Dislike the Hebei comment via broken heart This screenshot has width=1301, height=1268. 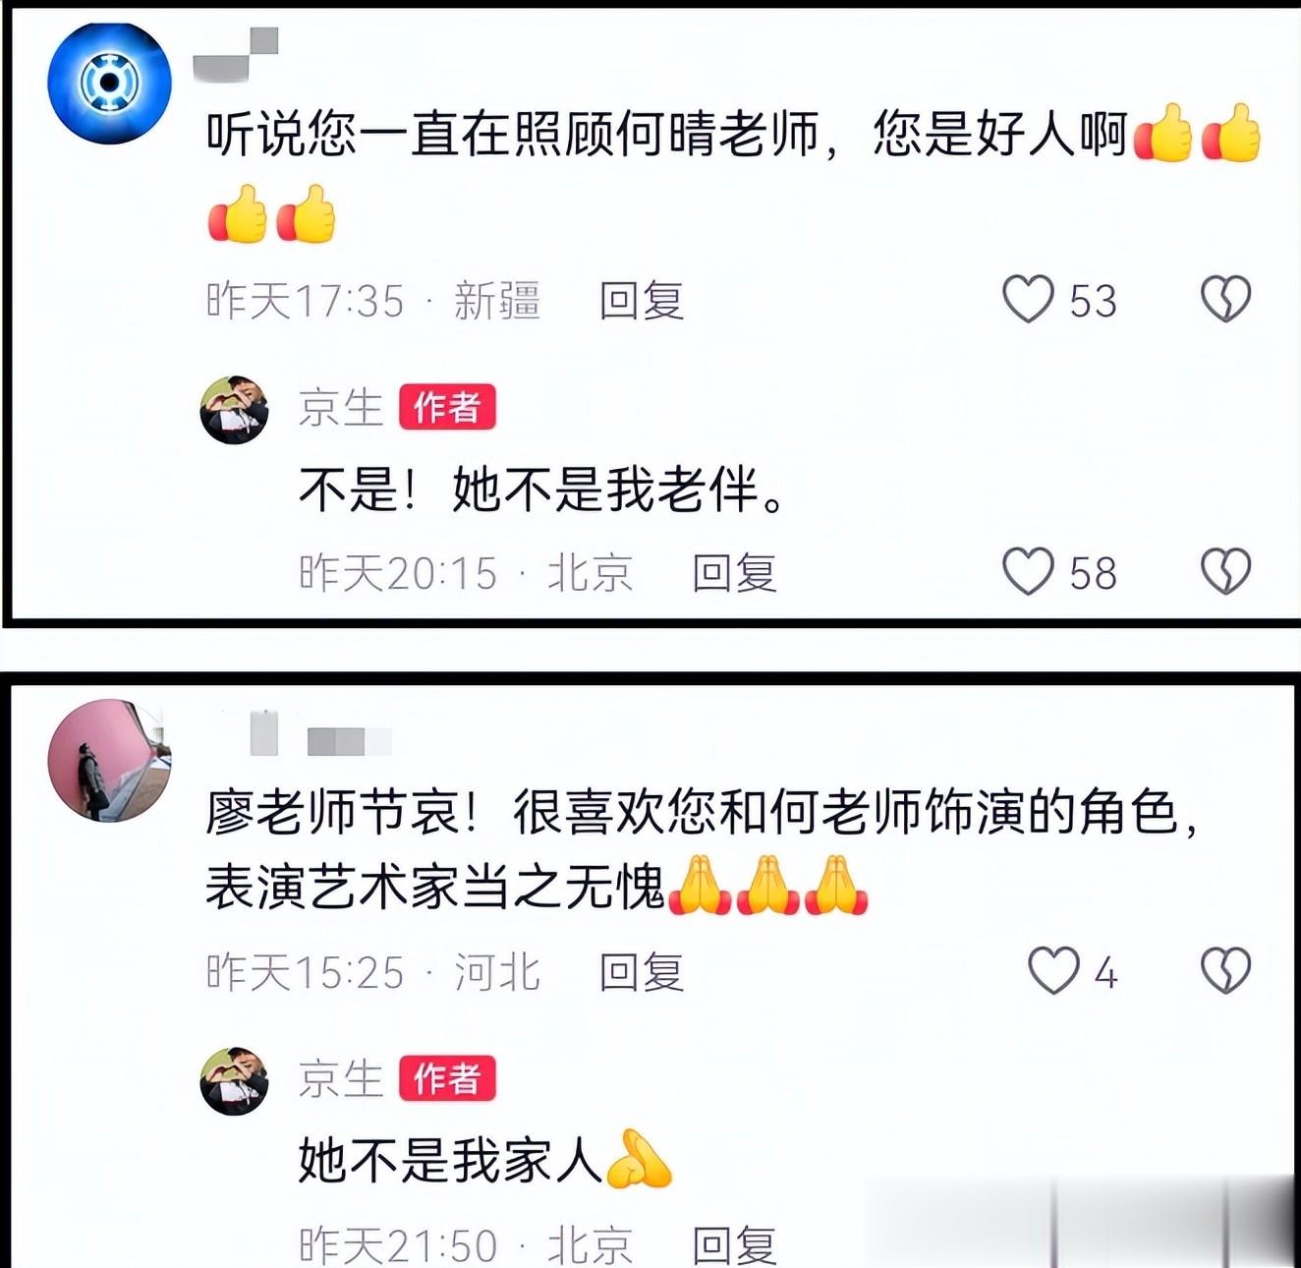(1225, 971)
